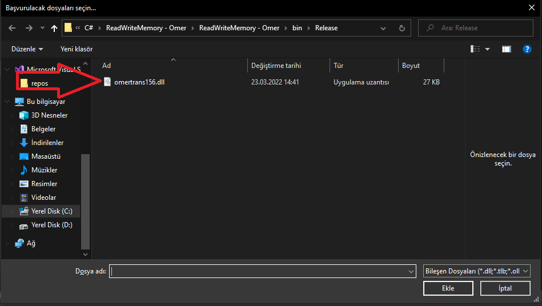The height and width of the screenshot is (306, 542).
Task: Open the Düzenle menu
Action: click(x=27, y=49)
